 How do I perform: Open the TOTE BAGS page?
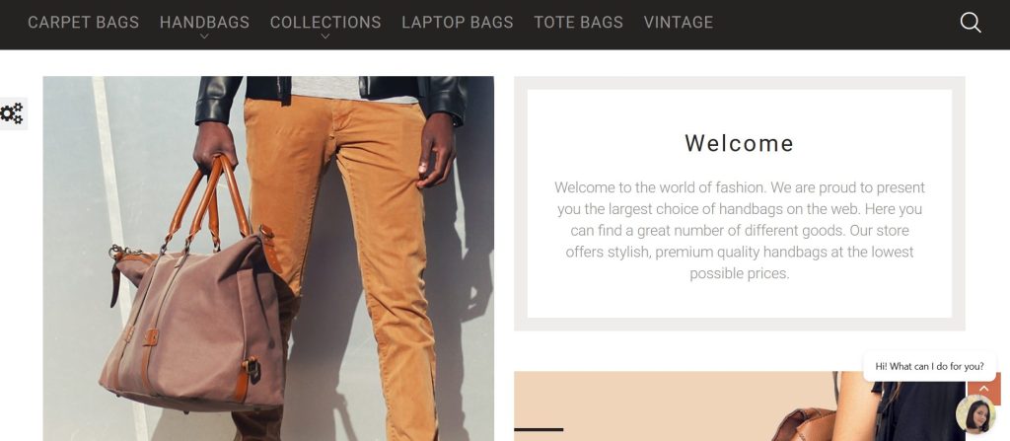[x=578, y=23]
